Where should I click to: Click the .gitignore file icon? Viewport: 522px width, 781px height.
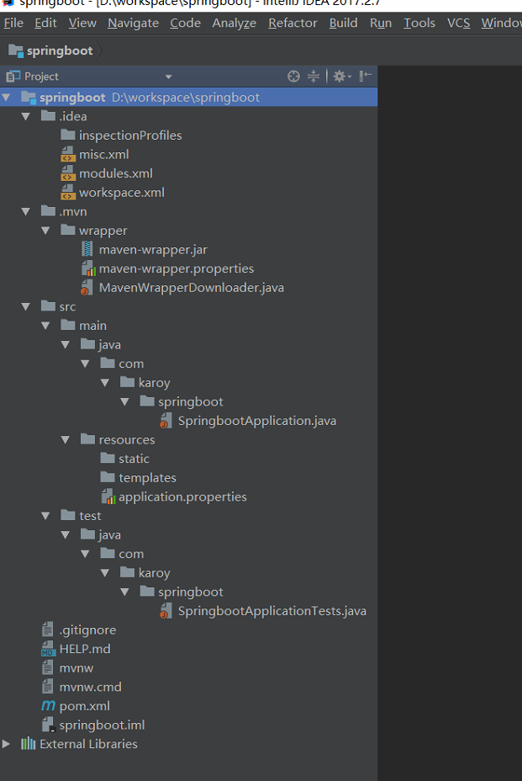[x=47, y=630]
